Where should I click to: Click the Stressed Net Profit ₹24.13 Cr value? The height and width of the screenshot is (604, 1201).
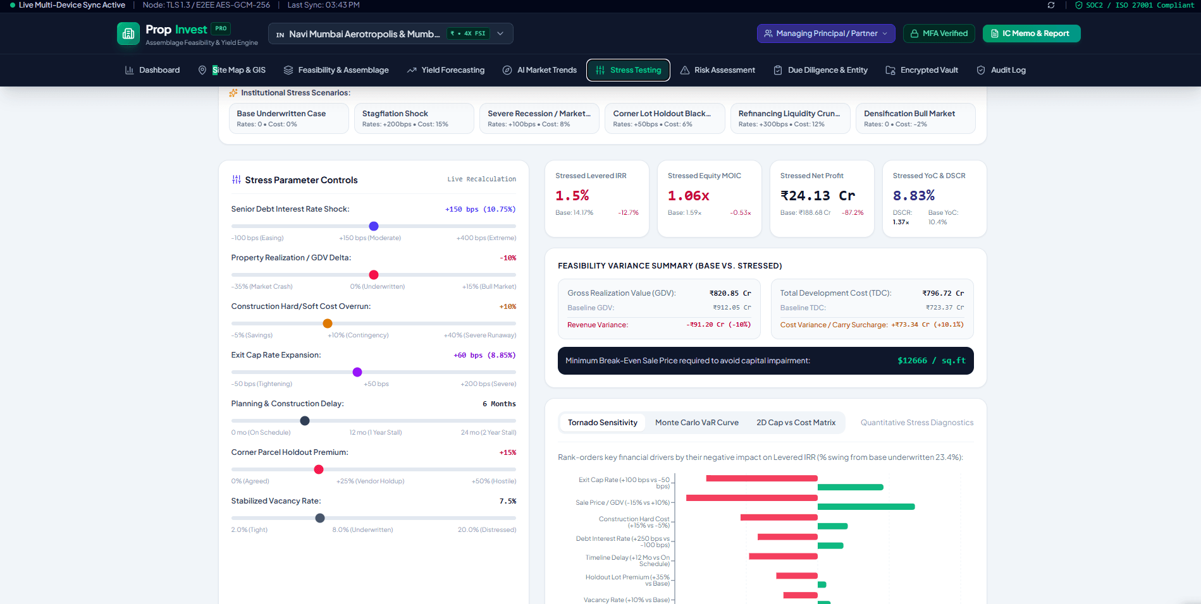tap(818, 196)
